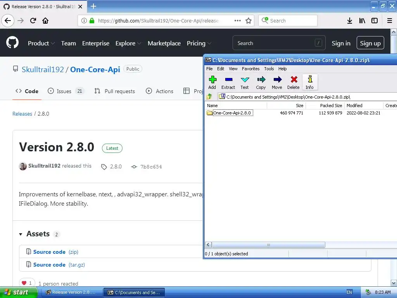This screenshot has height=298, width=397.
Task: Open Firefox library icon
Action: coord(362,21)
